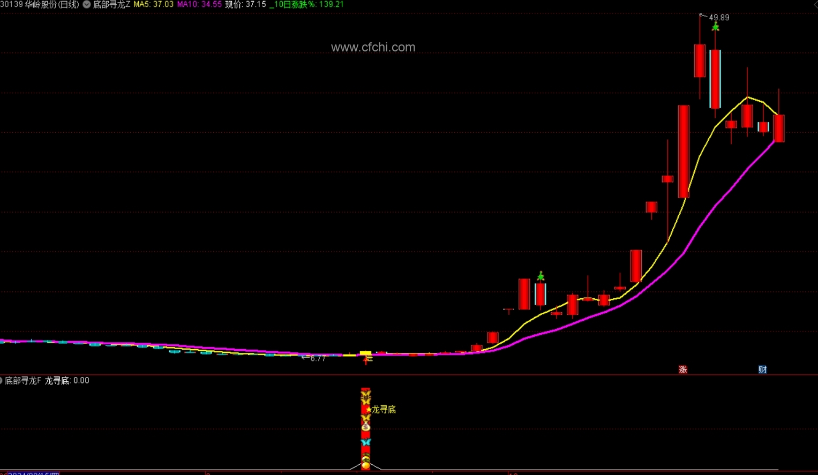Screen dimensions: 818x475
Task: Click the blue 财 info marker
Action: (763, 370)
